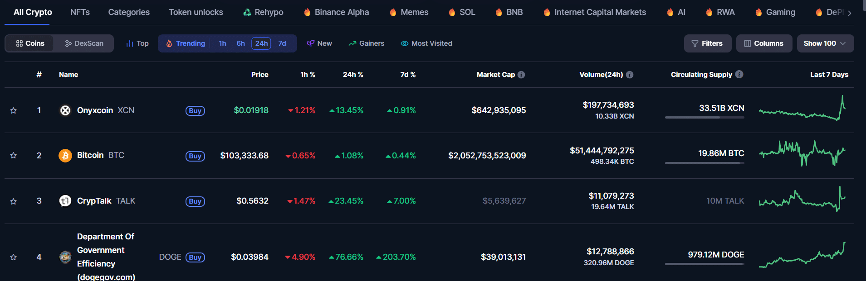Open CrypTalk 7-day sparkline chart
This screenshot has width=866, height=281.
pos(802,199)
